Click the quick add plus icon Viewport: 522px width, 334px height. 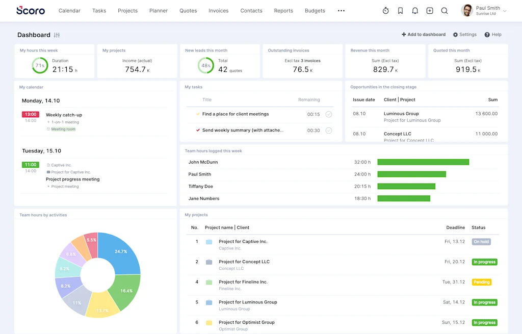tap(430, 11)
